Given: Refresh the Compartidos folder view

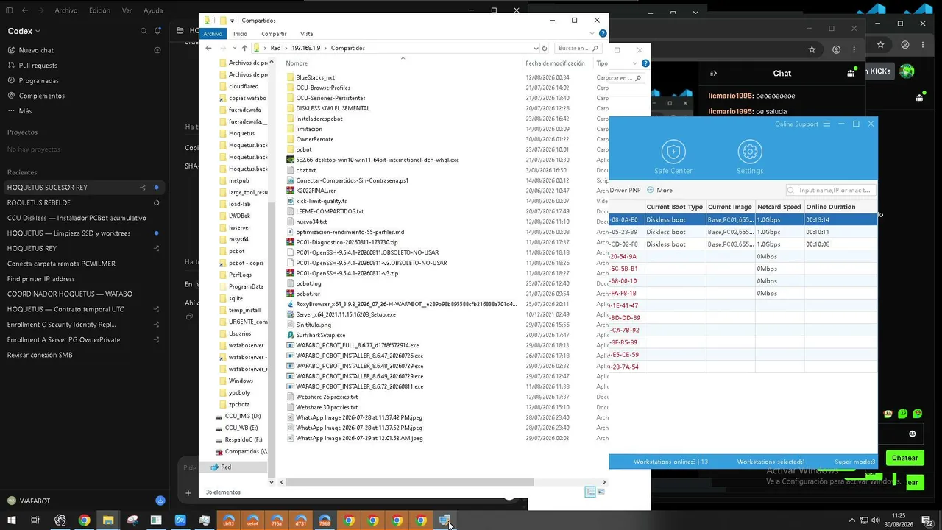Looking at the screenshot, I should coord(545,48).
